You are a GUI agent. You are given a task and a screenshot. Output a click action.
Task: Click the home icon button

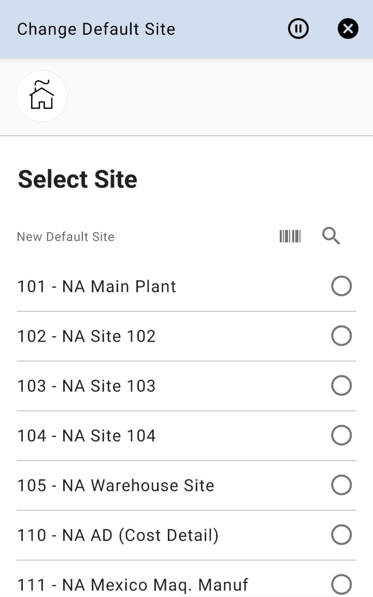pos(42,96)
